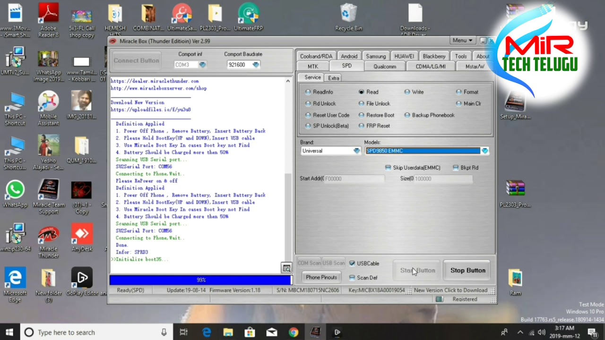The height and width of the screenshot is (340, 605).
Task: Click the Start Addr input field
Action: pyautogui.click(x=354, y=178)
